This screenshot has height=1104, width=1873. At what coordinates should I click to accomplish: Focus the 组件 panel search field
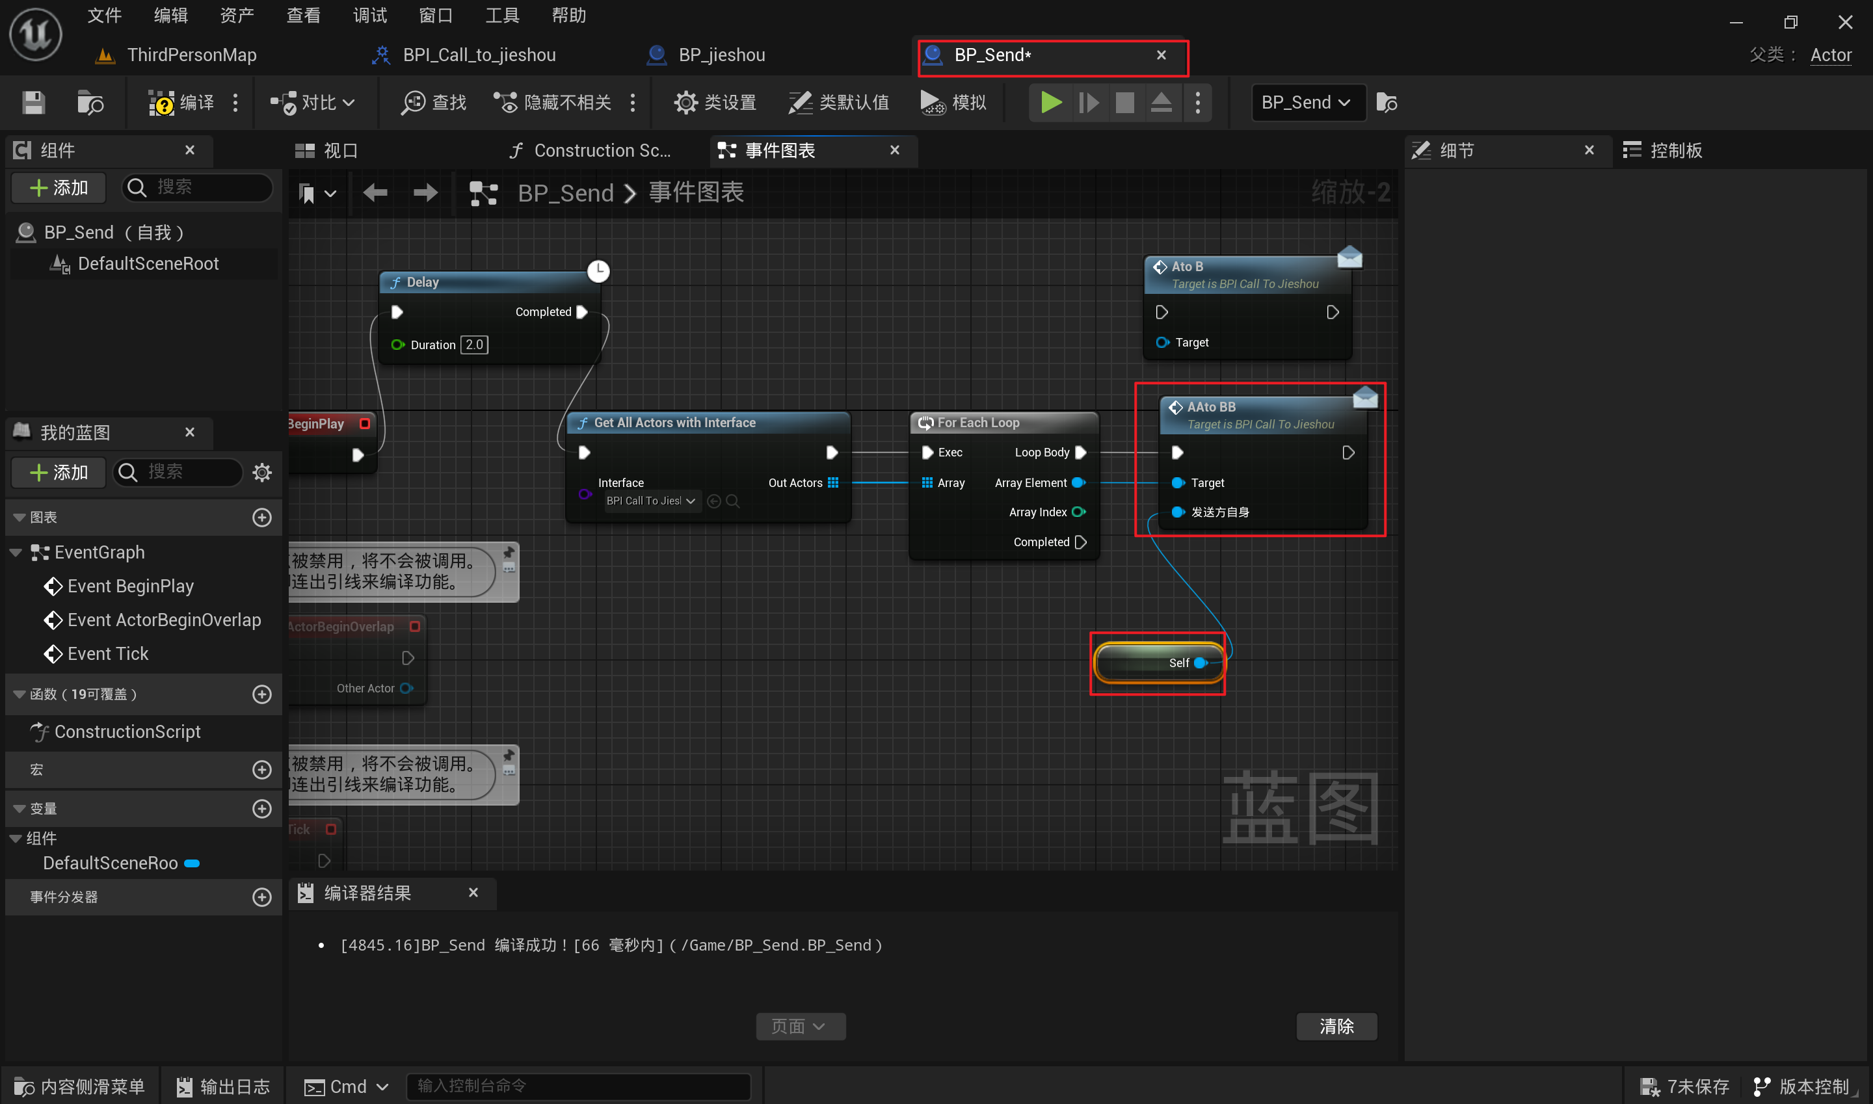coord(197,187)
